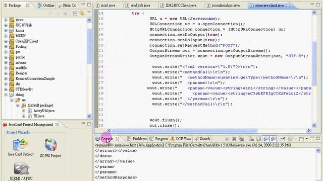Screen dimensions: 323x181
Task: Click the Clear Console icon
Action: coord(251,139)
